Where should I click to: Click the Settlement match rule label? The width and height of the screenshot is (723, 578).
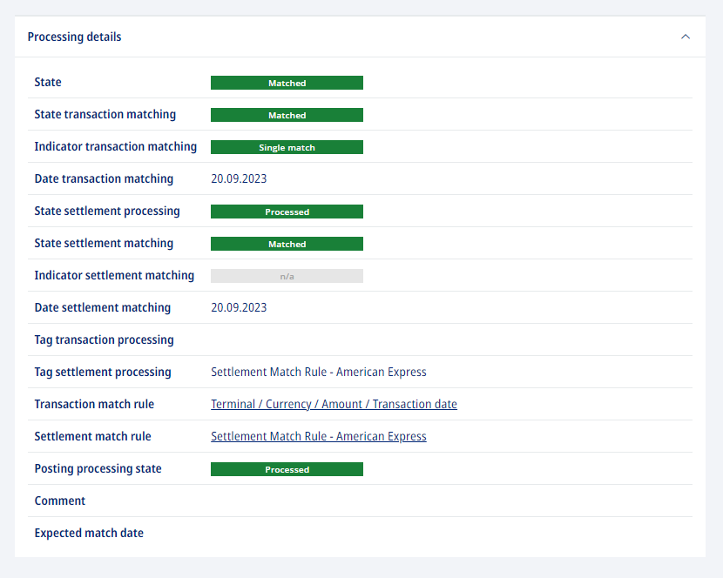coord(92,436)
